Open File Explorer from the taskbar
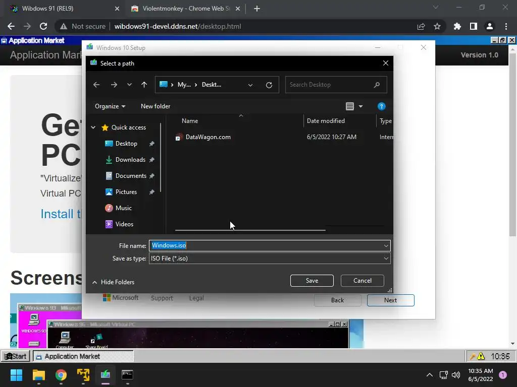Viewport: 517px width, 387px height. click(38, 374)
